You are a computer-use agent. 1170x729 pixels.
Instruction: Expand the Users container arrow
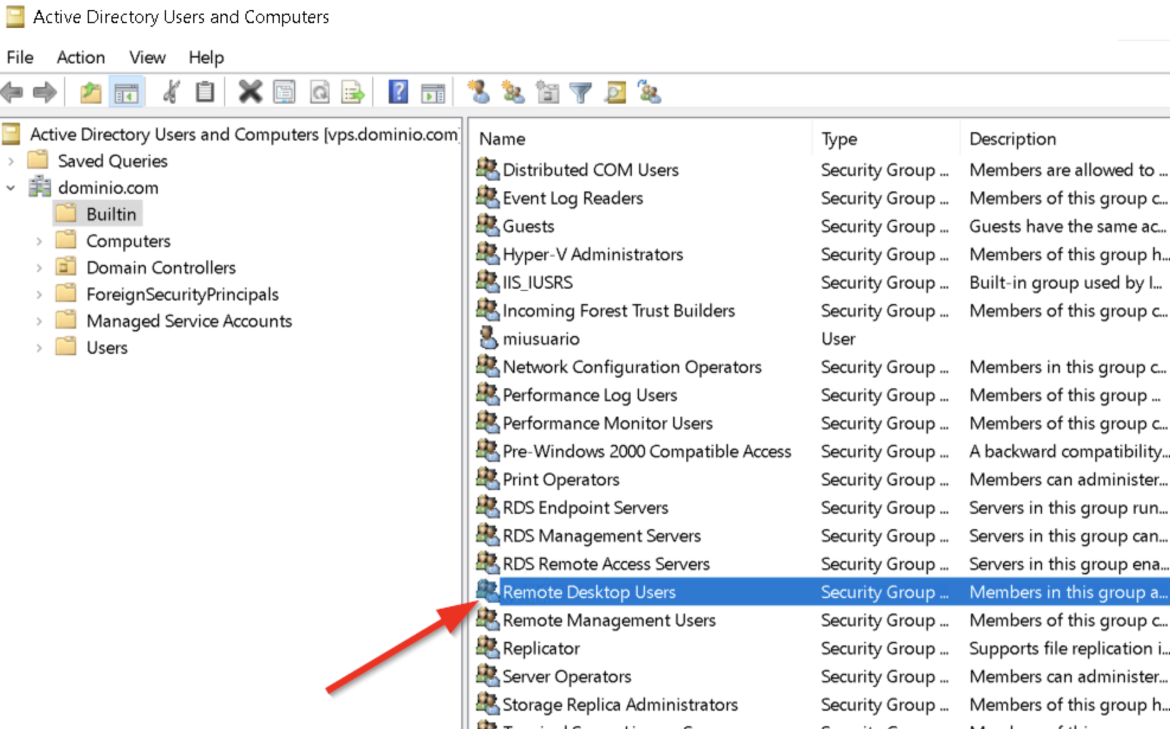(39, 348)
